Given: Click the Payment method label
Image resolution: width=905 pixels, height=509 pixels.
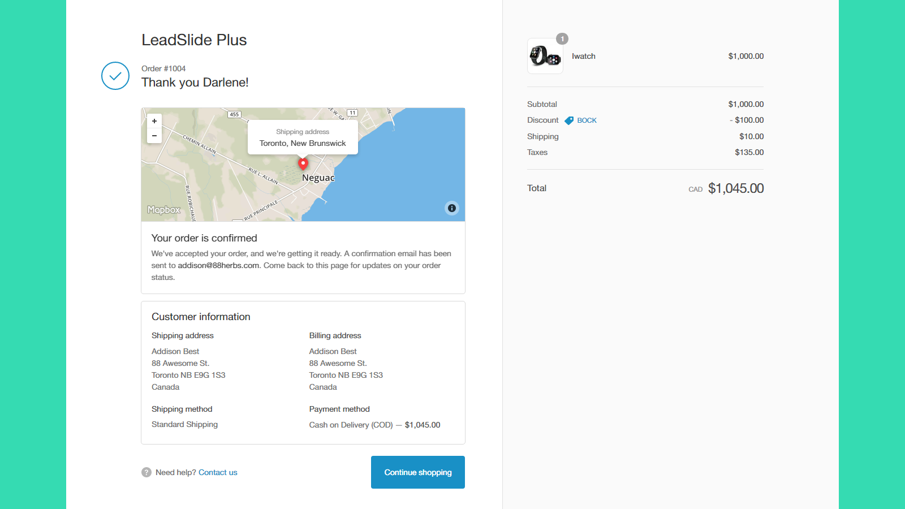Looking at the screenshot, I should tap(339, 409).
